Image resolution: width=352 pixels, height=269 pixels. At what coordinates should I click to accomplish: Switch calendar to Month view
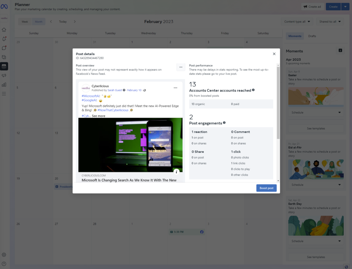[x=38, y=22]
